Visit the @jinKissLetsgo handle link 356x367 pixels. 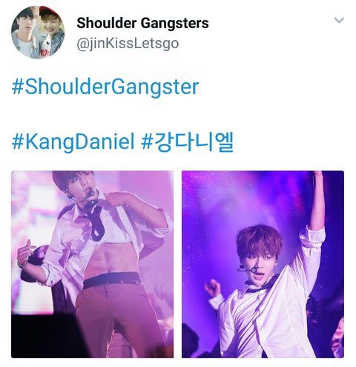coord(128,44)
